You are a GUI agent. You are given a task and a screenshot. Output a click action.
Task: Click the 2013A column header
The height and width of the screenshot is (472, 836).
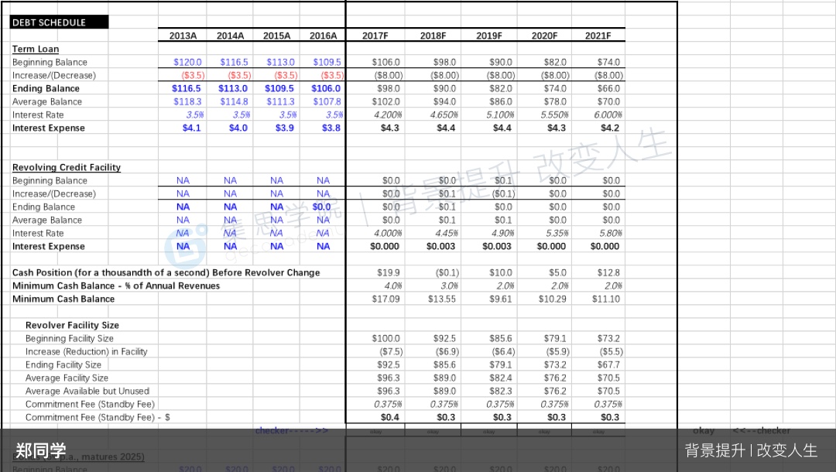(183, 36)
